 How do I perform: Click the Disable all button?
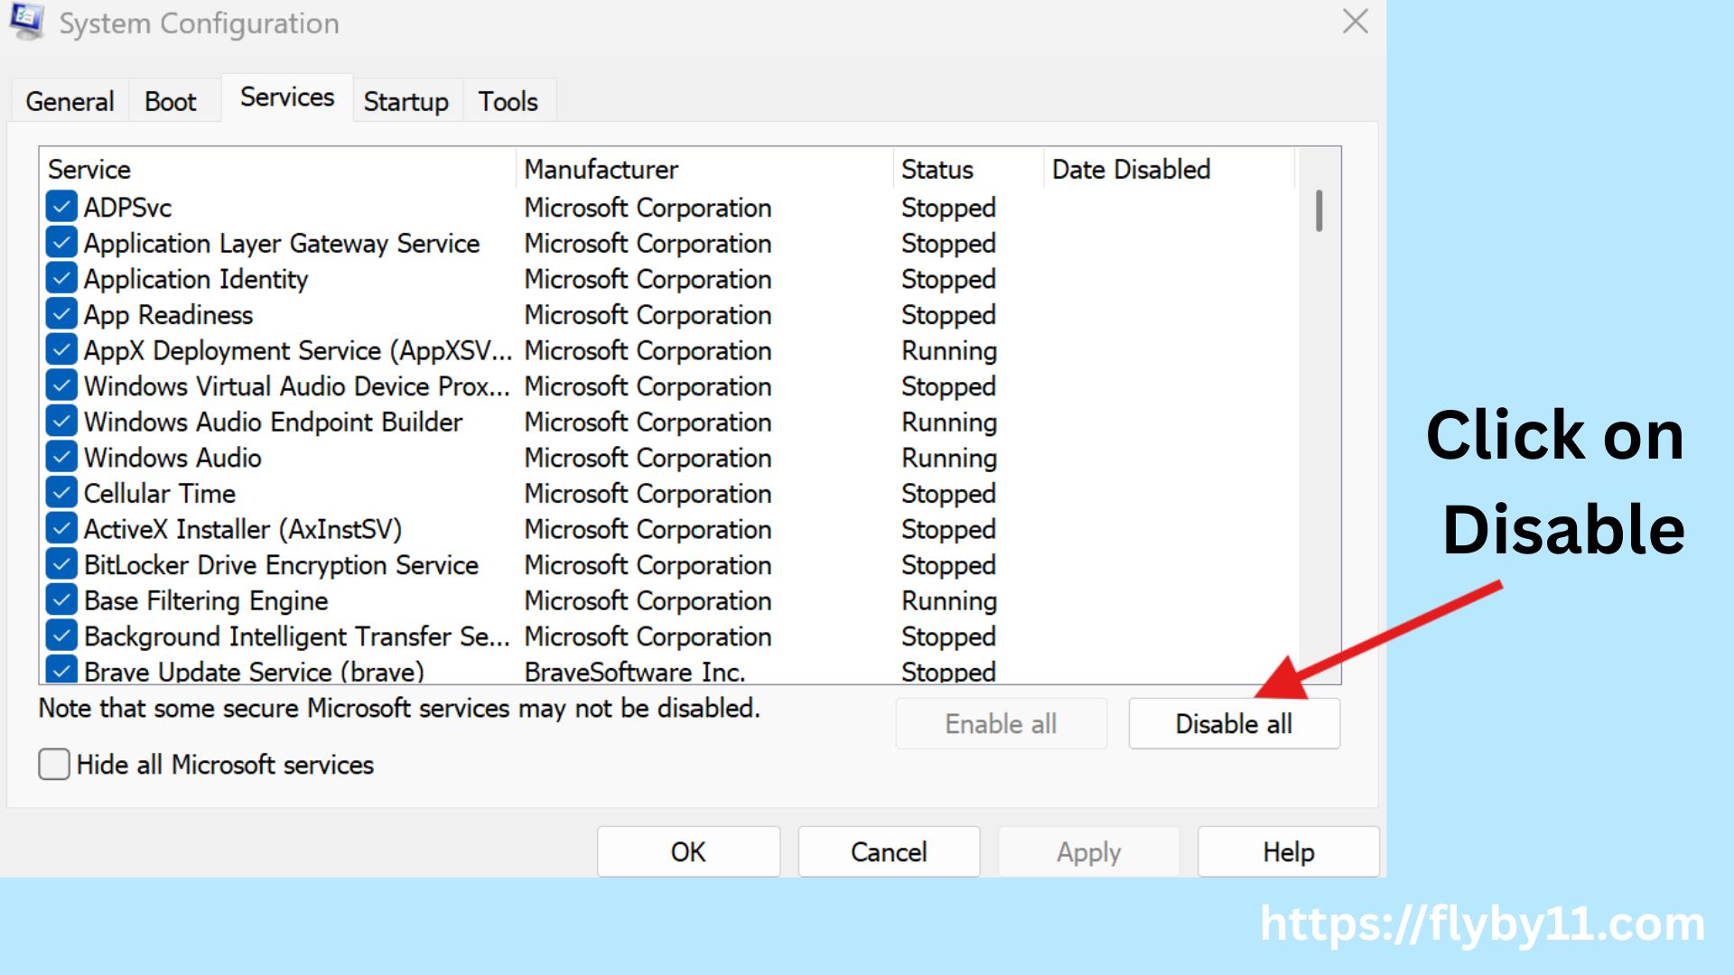1234,723
